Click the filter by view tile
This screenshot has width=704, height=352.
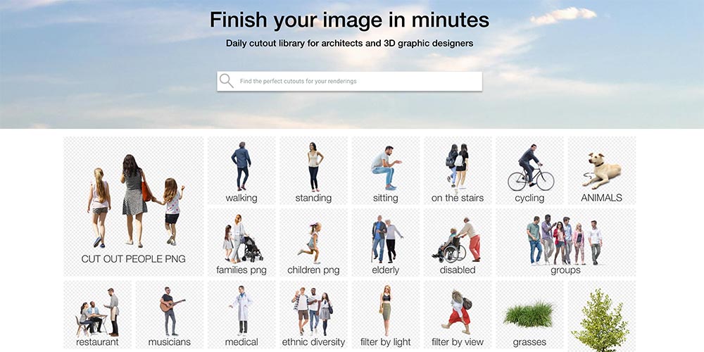(x=458, y=315)
